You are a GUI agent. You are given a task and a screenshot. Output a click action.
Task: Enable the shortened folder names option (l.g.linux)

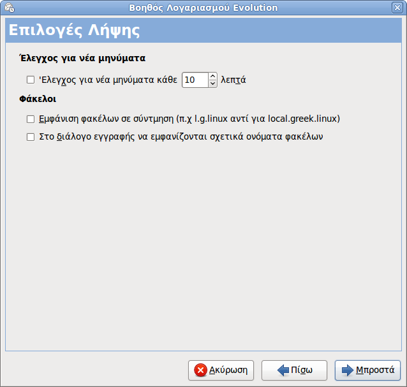(x=31, y=119)
